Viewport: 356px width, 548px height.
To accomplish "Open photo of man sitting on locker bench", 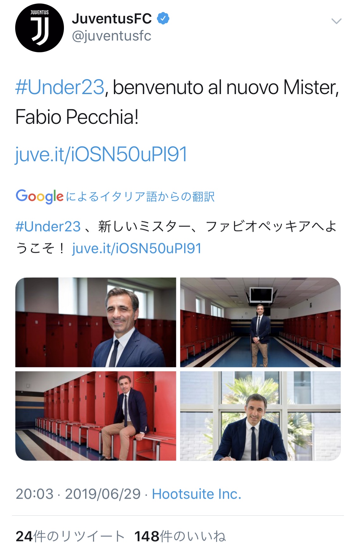I will point(96,416).
